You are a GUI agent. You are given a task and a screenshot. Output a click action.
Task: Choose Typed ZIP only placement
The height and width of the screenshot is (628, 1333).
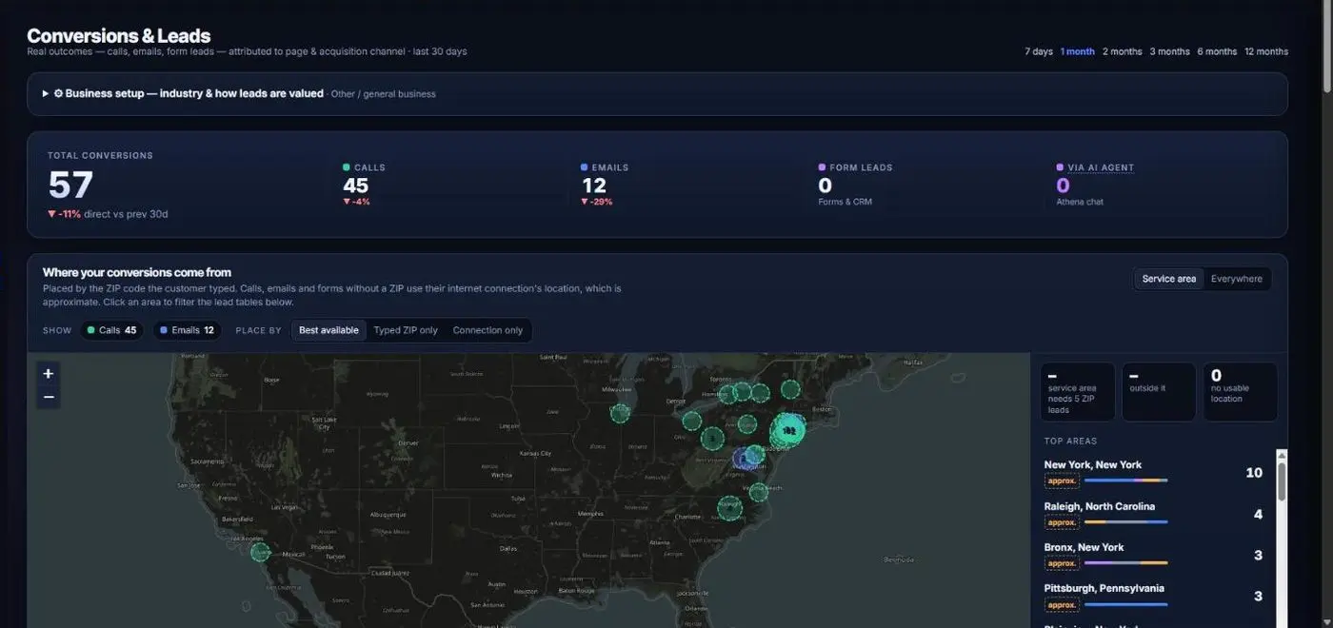point(406,330)
